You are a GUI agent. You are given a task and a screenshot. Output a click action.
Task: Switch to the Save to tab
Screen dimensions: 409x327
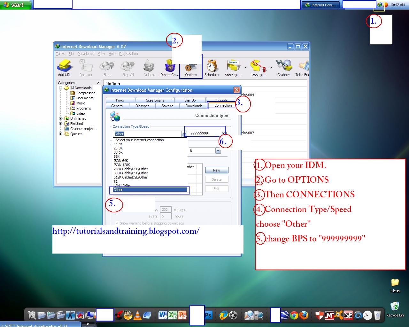[x=167, y=106]
